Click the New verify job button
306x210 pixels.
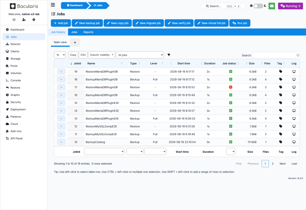179,23
